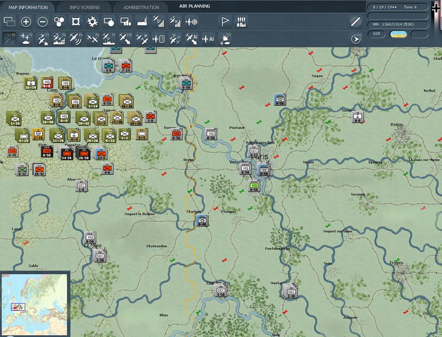
Task: Click the Nogent sur Seine label
Action: coord(338,231)
